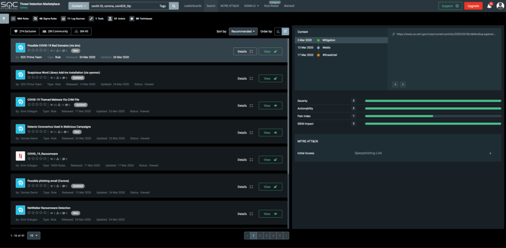
Task: Toggle the 274 Exclusive filter
Action: pyautogui.click(x=25, y=31)
